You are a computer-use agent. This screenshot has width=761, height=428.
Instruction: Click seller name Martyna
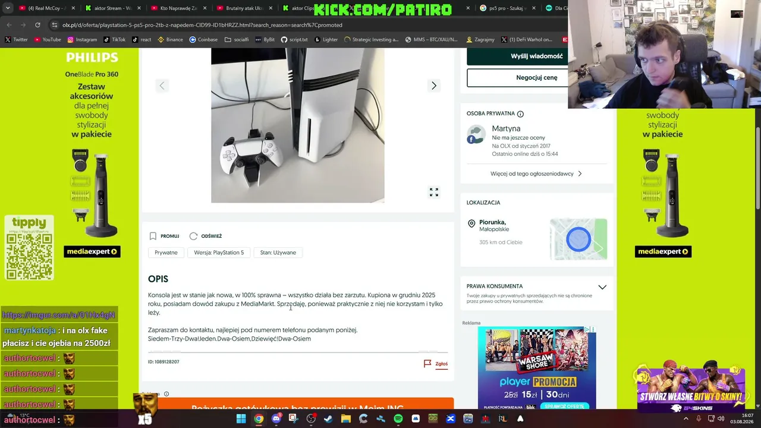click(x=506, y=128)
